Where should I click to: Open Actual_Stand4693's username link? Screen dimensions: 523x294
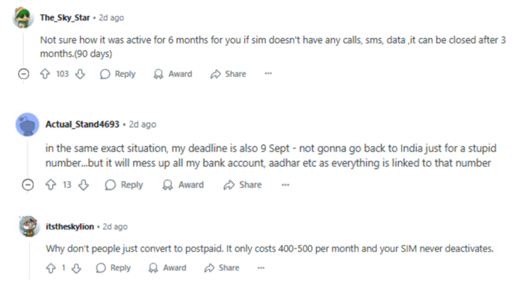tap(82, 124)
